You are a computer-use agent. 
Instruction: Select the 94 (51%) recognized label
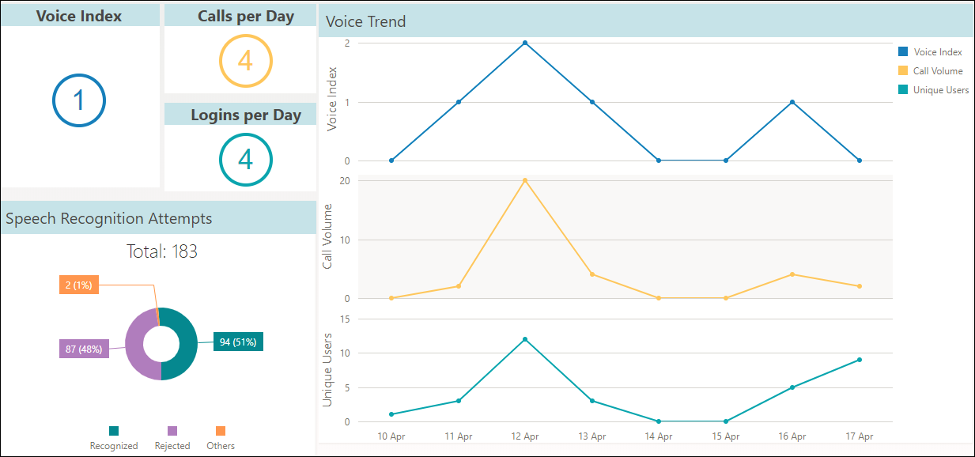pyautogui.click(x=240, y=342)
